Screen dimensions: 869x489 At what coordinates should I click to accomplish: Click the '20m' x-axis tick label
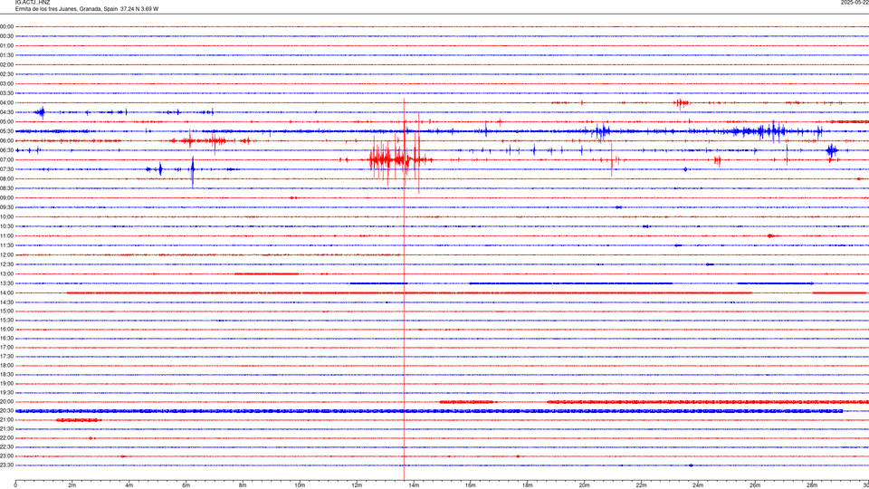click(x=584, y=485)
